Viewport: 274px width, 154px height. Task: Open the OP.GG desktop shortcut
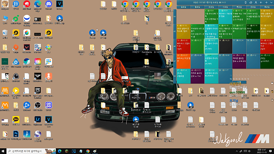[x=49, y=105]
